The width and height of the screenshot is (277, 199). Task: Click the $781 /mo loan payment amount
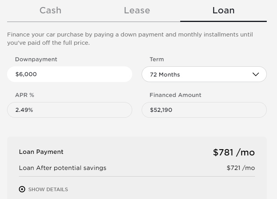(x=234, y=152)
